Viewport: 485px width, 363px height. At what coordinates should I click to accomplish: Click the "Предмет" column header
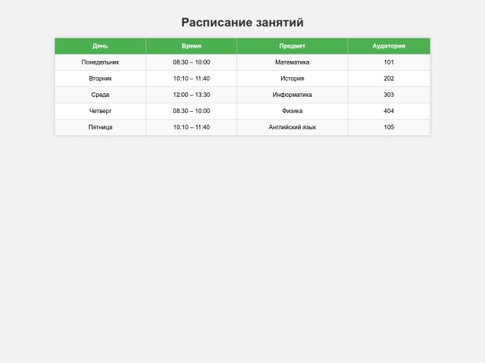292,46
